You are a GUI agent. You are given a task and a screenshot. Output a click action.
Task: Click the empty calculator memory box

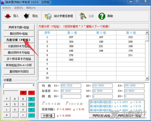coord(11,93)
